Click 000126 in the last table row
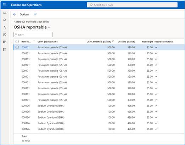Viewport: 185px width, 145px height. 26,129
